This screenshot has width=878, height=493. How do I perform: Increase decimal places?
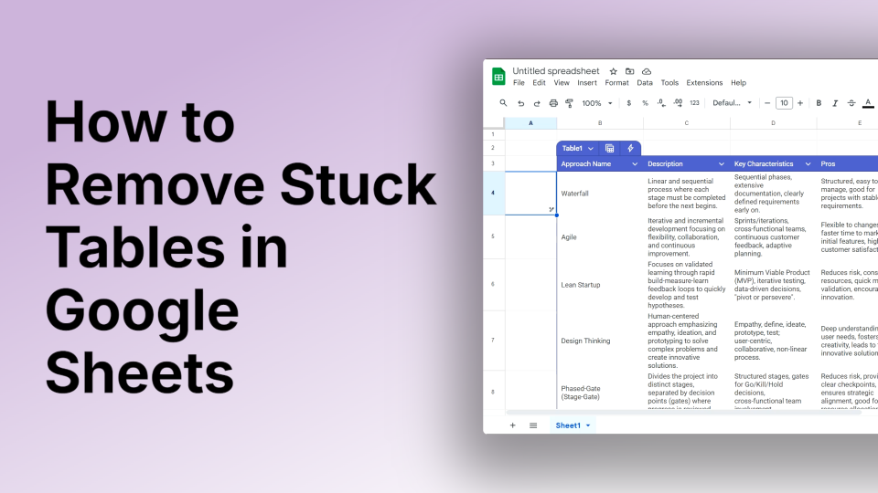tap(678, 103)
